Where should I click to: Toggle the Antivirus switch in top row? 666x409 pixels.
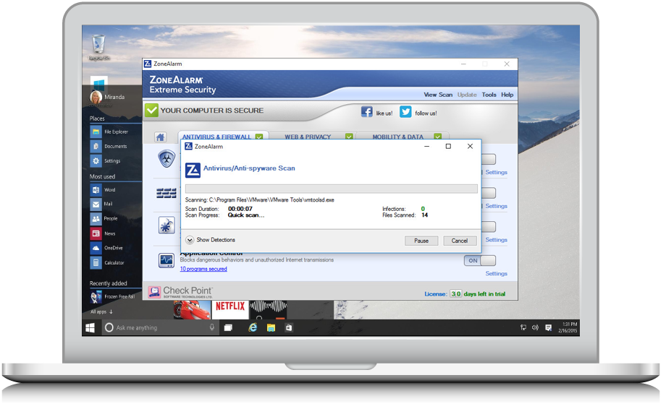488,160
